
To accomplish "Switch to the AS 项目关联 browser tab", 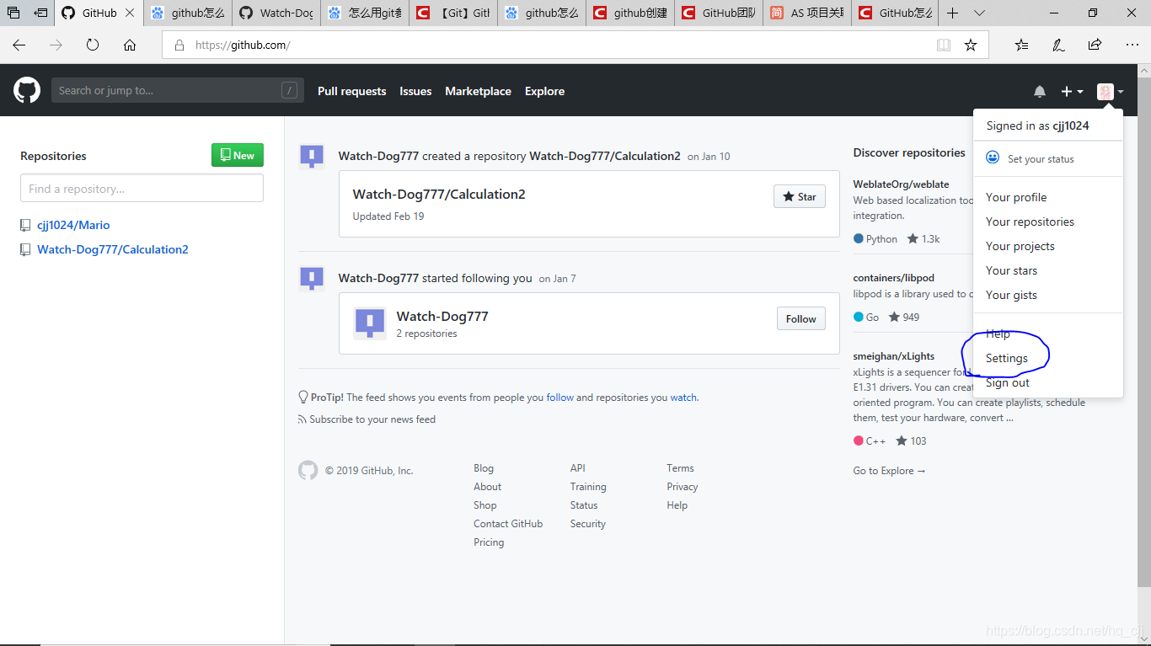I will pyautogui.click(x=807, y=13).
